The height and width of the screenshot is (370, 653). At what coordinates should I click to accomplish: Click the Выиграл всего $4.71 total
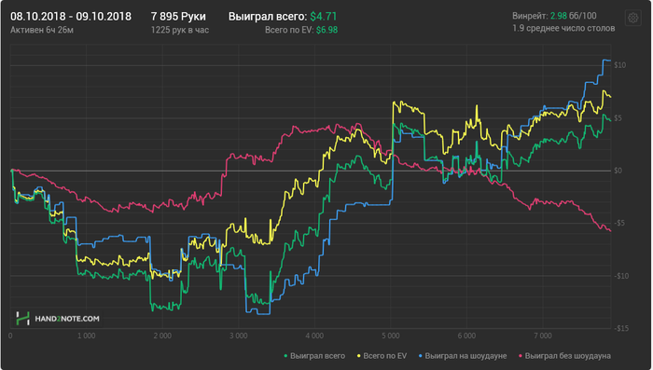[x=283, y=16]
